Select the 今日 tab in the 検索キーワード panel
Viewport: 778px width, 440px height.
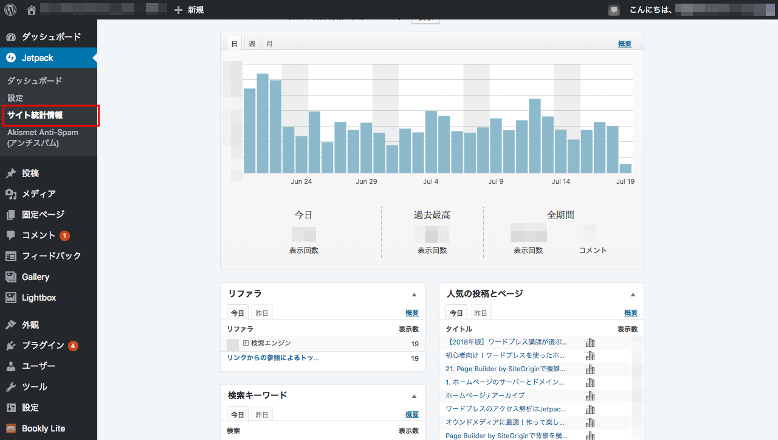coord(238,414)
